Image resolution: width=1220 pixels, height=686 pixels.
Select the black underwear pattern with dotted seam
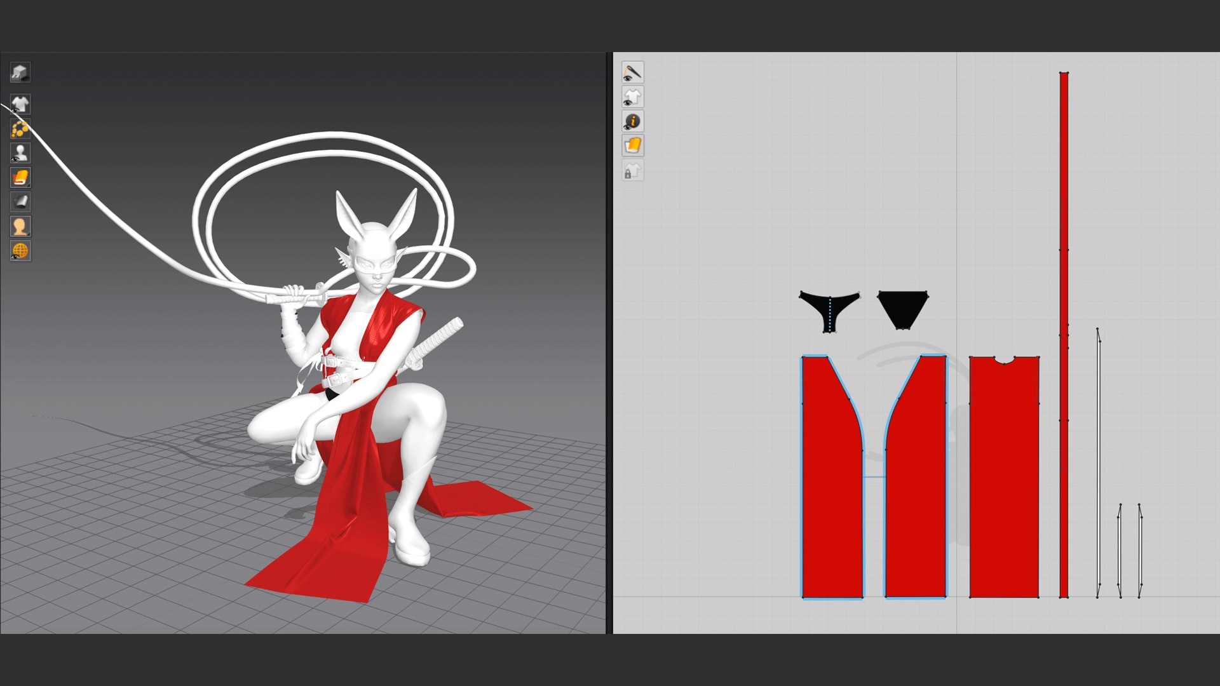[829, 310]
